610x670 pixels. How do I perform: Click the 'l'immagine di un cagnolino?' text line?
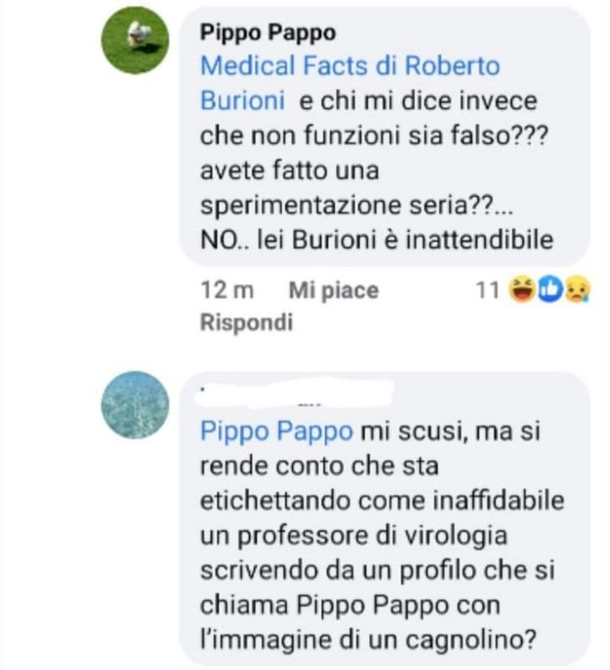[x=368, y=640]
